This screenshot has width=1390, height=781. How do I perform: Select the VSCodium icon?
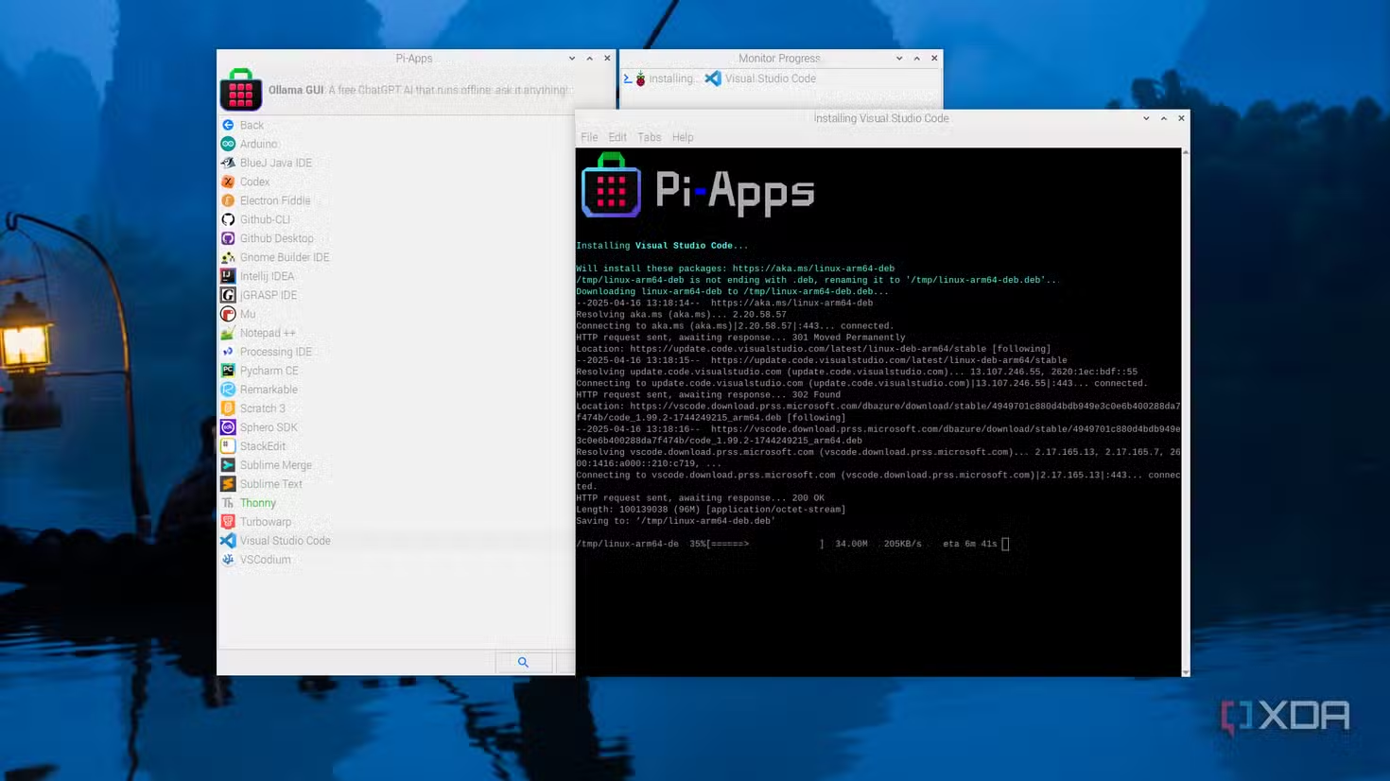click(x=228, y=560)
